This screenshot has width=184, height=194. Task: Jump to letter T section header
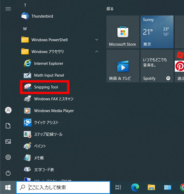25,5
